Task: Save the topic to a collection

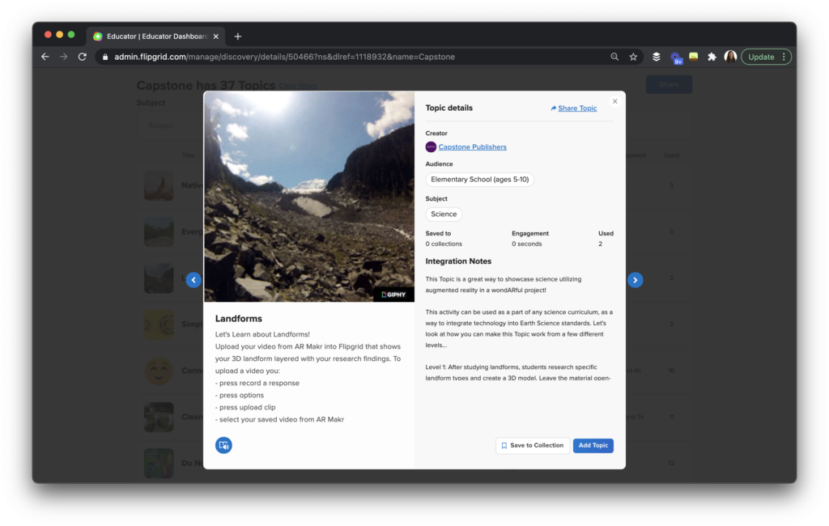Action: click(x=533, y=445)
